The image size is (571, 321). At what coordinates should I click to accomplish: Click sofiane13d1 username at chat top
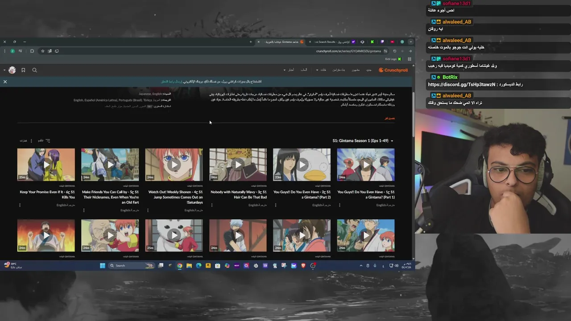pyautogui.click(x=456, y=3)
